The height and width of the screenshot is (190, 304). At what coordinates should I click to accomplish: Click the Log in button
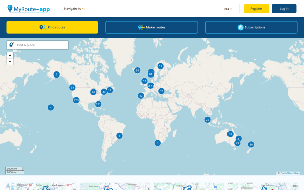click(x=284, y=8)
